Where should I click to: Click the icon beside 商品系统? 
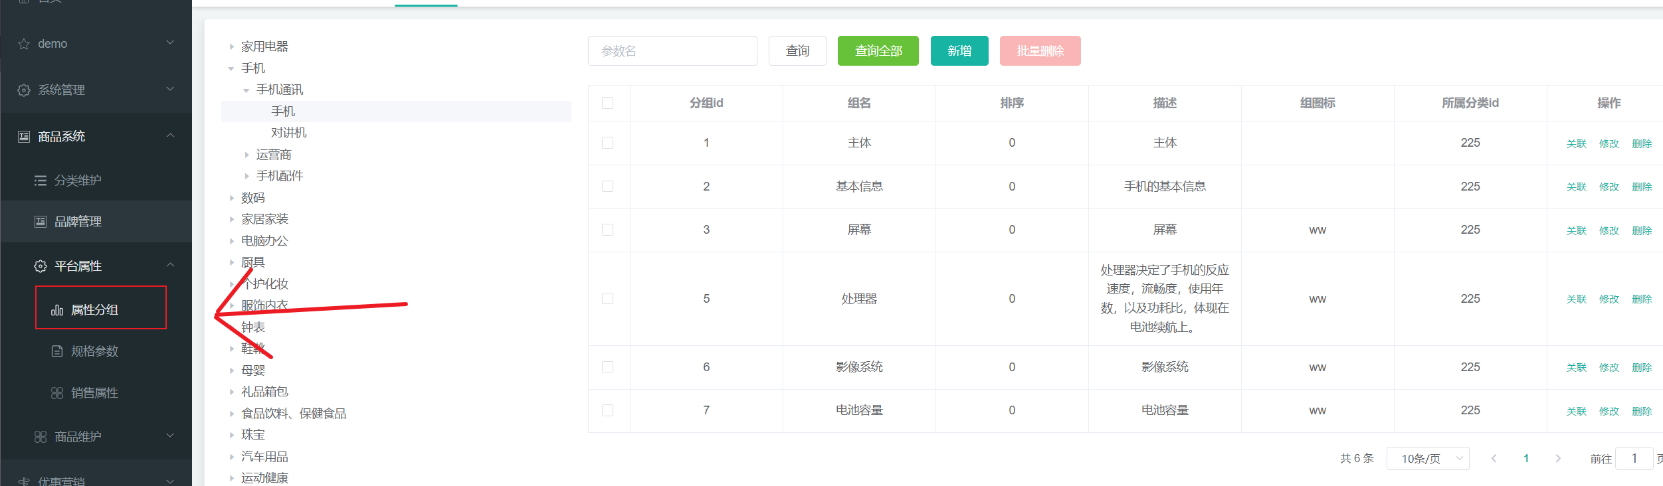pos(24,137)
